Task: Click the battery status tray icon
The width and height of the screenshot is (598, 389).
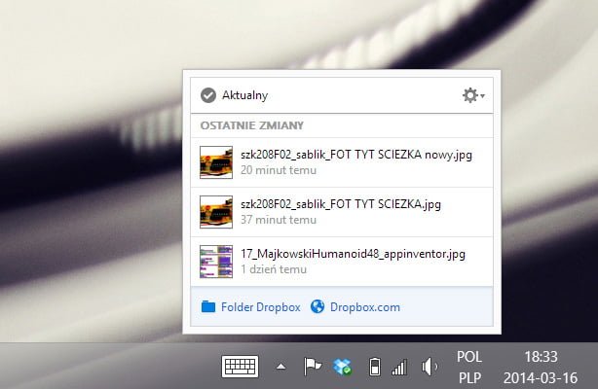Action: (x=375, y=367)
